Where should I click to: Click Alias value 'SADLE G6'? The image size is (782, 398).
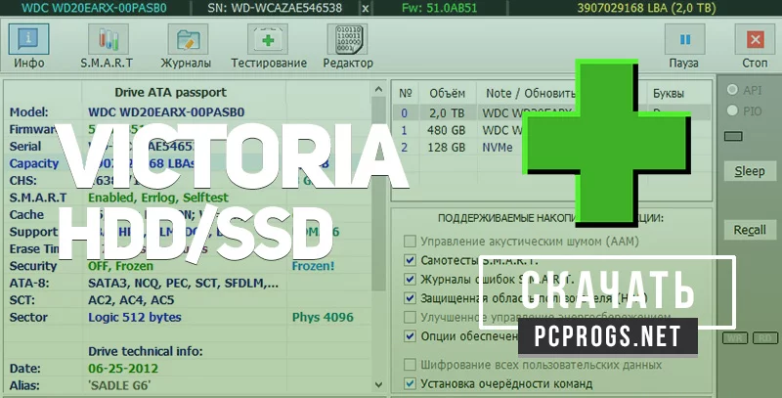pyautogui.click(x=119, y=385)
